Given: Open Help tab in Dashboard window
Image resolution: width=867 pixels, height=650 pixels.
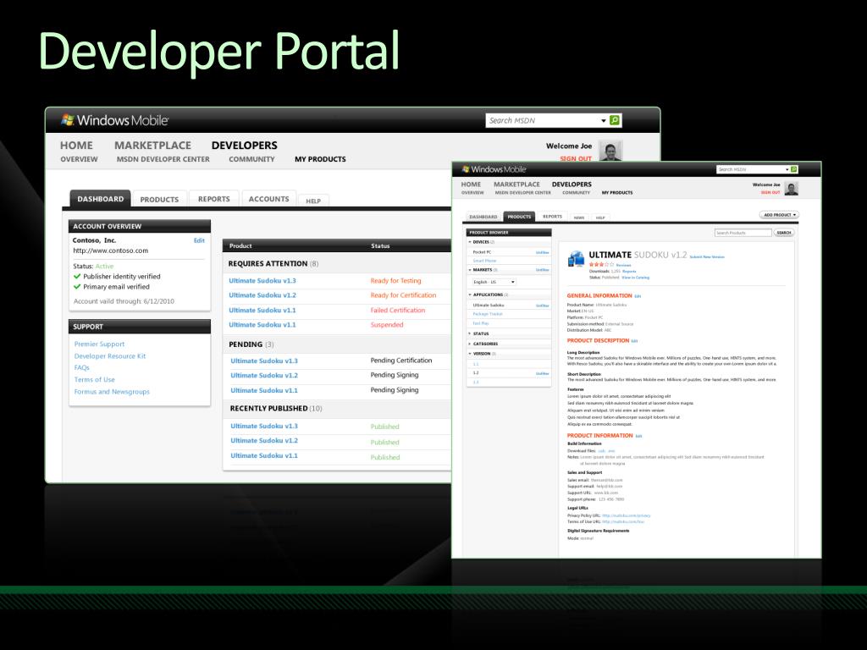Looking at the screenshot, I should pos(313,201).
